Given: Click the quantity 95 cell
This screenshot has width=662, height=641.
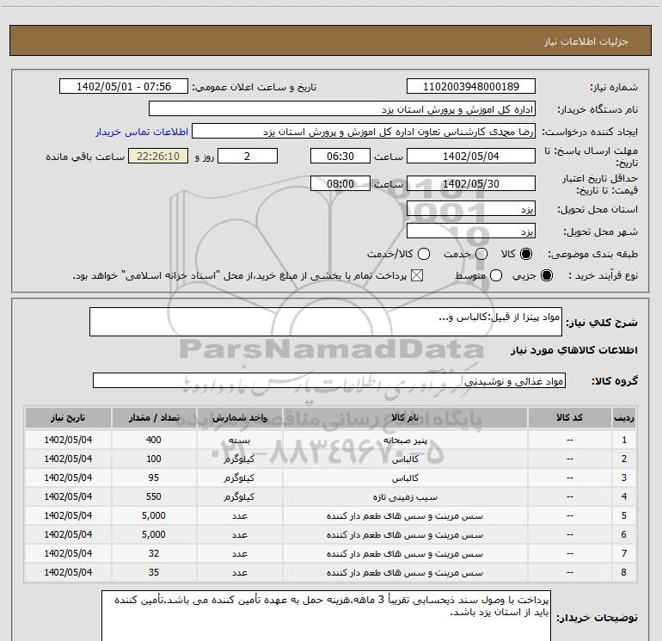Looking at the screenshot, I should [154, 478].
